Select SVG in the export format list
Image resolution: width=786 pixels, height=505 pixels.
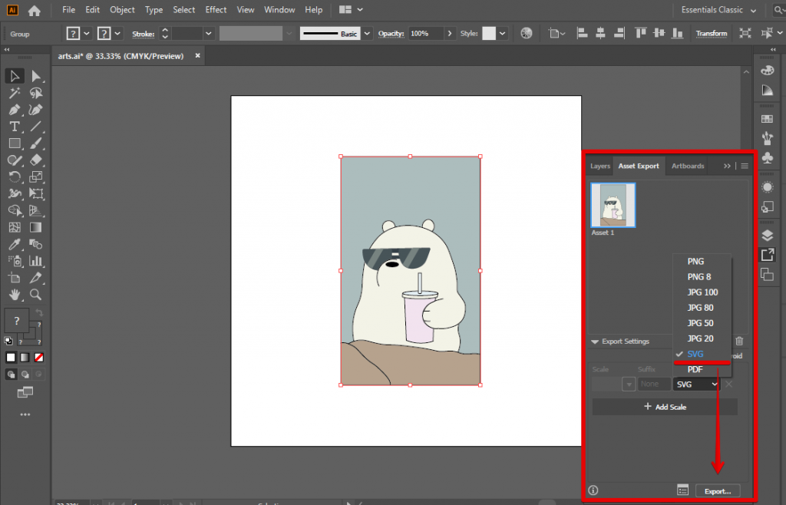click(x=696, y=354)
